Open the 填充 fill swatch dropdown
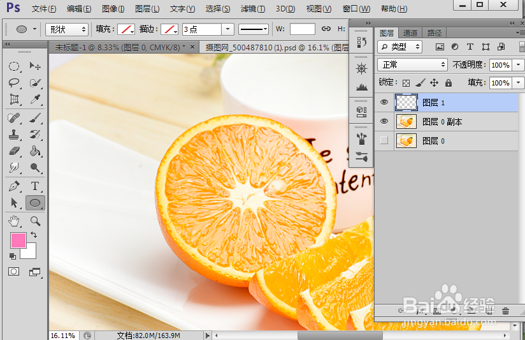 tap(126, 29)
